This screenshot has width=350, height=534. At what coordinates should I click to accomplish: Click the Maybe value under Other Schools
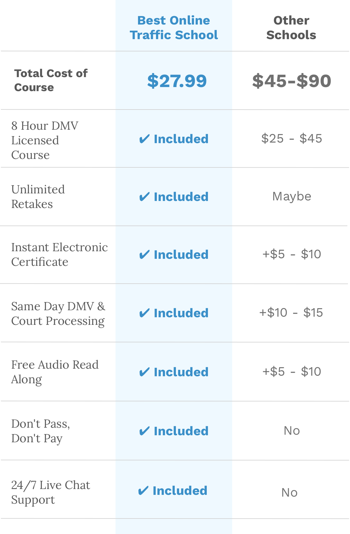click(x=292, y=196)
